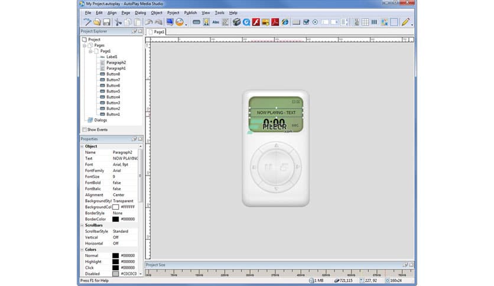Open the Tools menu
Screen dimensions: 494x286
pyautogui.click(x=220, y=13)
